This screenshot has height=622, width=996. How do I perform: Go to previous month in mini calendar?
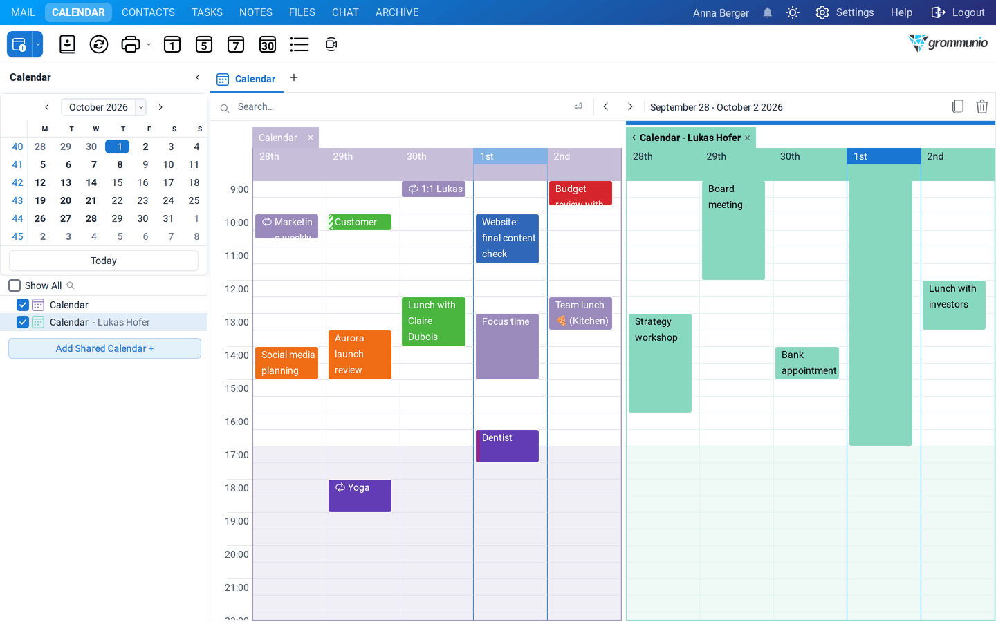[47, 107]
